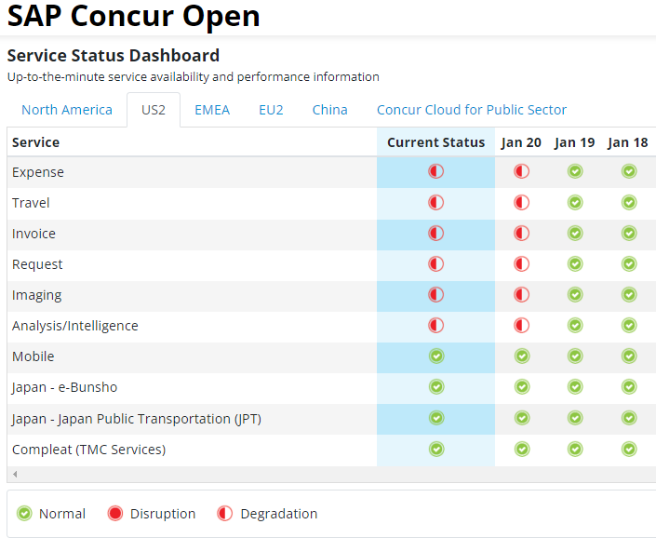Click Japan Public Transportation Jan 20 icon
656x551 pixels.
pyautogui.click(x=522, y=418)
